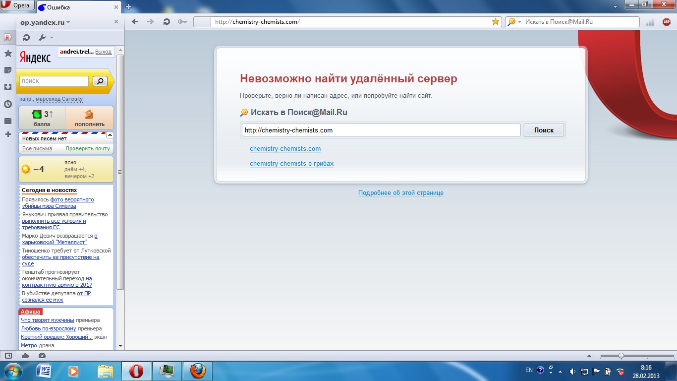Open the Bookmarks star panel in sidebar
Screen dimensions: 677x381
click(8, 54)
